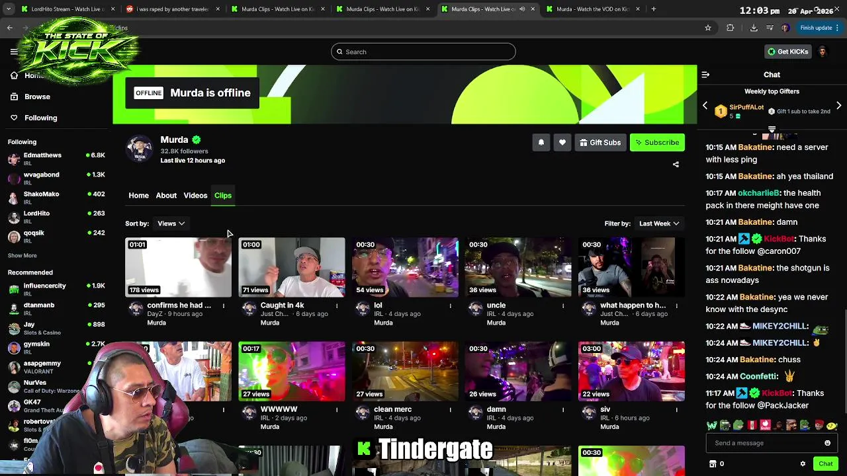Open the Filter by Last Week dropdown
Image resolution: width=847 pixels, height=476 pixels.
click(658, 223)
